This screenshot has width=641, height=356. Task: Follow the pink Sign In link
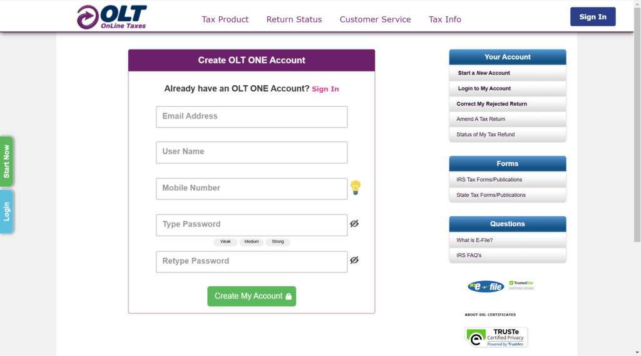click(326, 89)
